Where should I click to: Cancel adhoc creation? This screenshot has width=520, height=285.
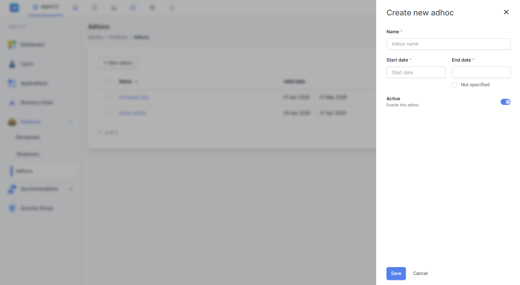(x=420, y=274)
